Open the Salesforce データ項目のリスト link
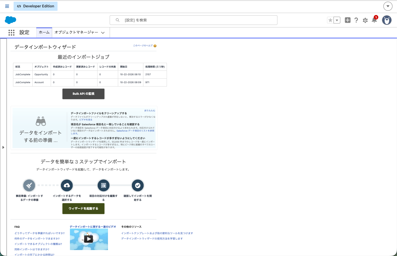397x256 pixels. pos(135,131)
